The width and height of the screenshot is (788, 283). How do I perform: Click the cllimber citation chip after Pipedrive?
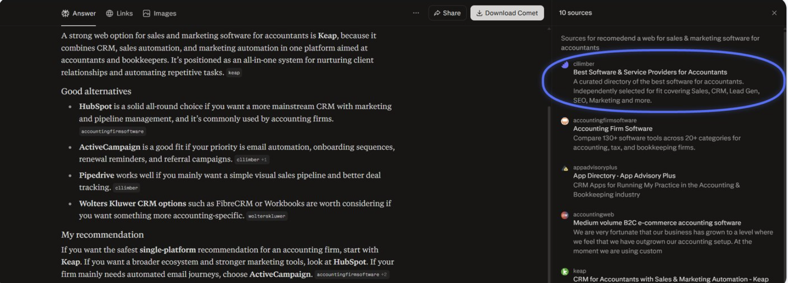click(126, 188)
